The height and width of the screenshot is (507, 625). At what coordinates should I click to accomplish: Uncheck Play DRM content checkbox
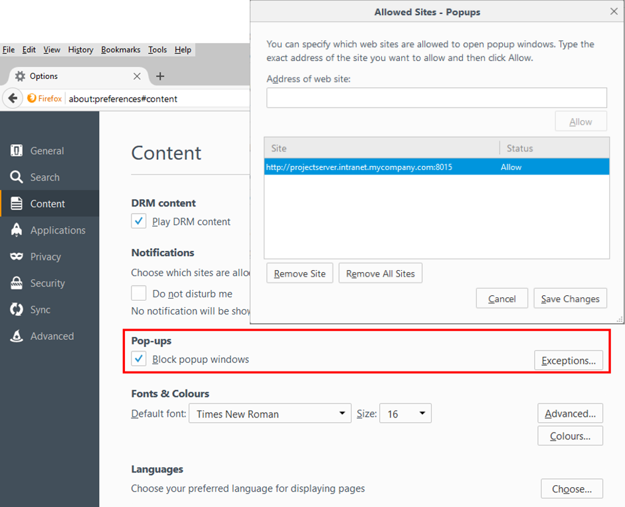tap(139, 222)
